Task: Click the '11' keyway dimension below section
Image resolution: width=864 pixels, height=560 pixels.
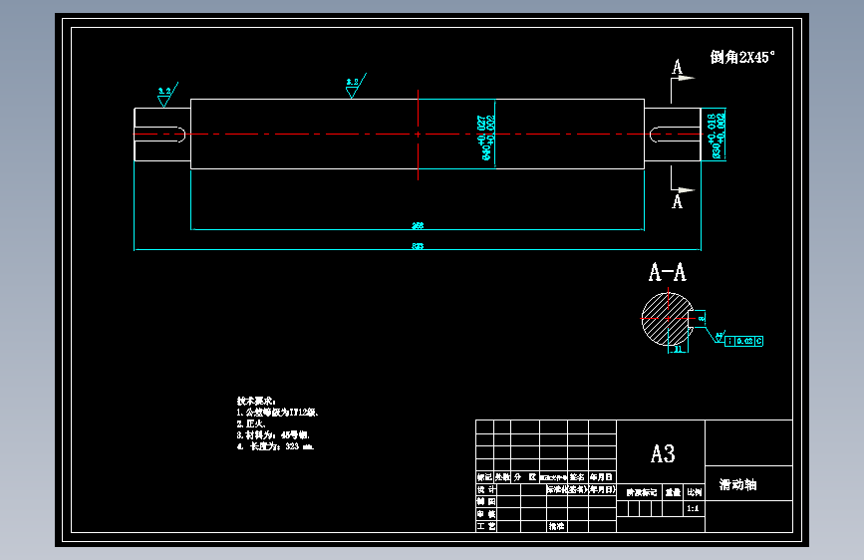Action: [678, 349]
